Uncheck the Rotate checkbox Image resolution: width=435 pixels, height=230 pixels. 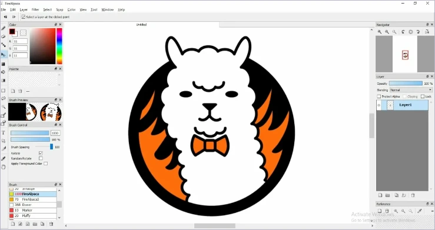pyautogui.click(x=41, y=154)
